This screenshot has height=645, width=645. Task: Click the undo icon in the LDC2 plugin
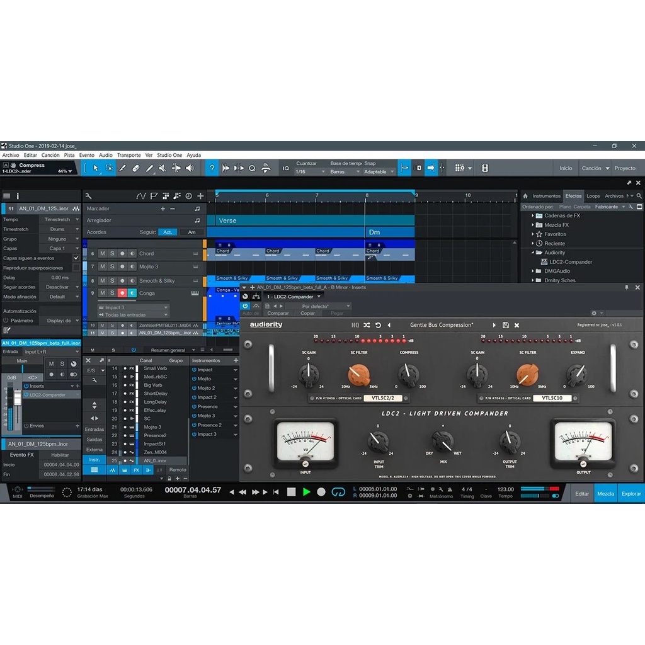(x=378, y=325)
